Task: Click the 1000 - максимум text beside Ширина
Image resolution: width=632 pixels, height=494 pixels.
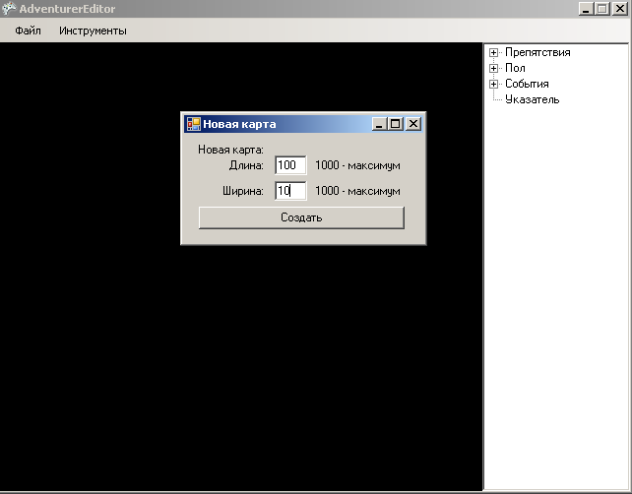Action: click(357, 191)
